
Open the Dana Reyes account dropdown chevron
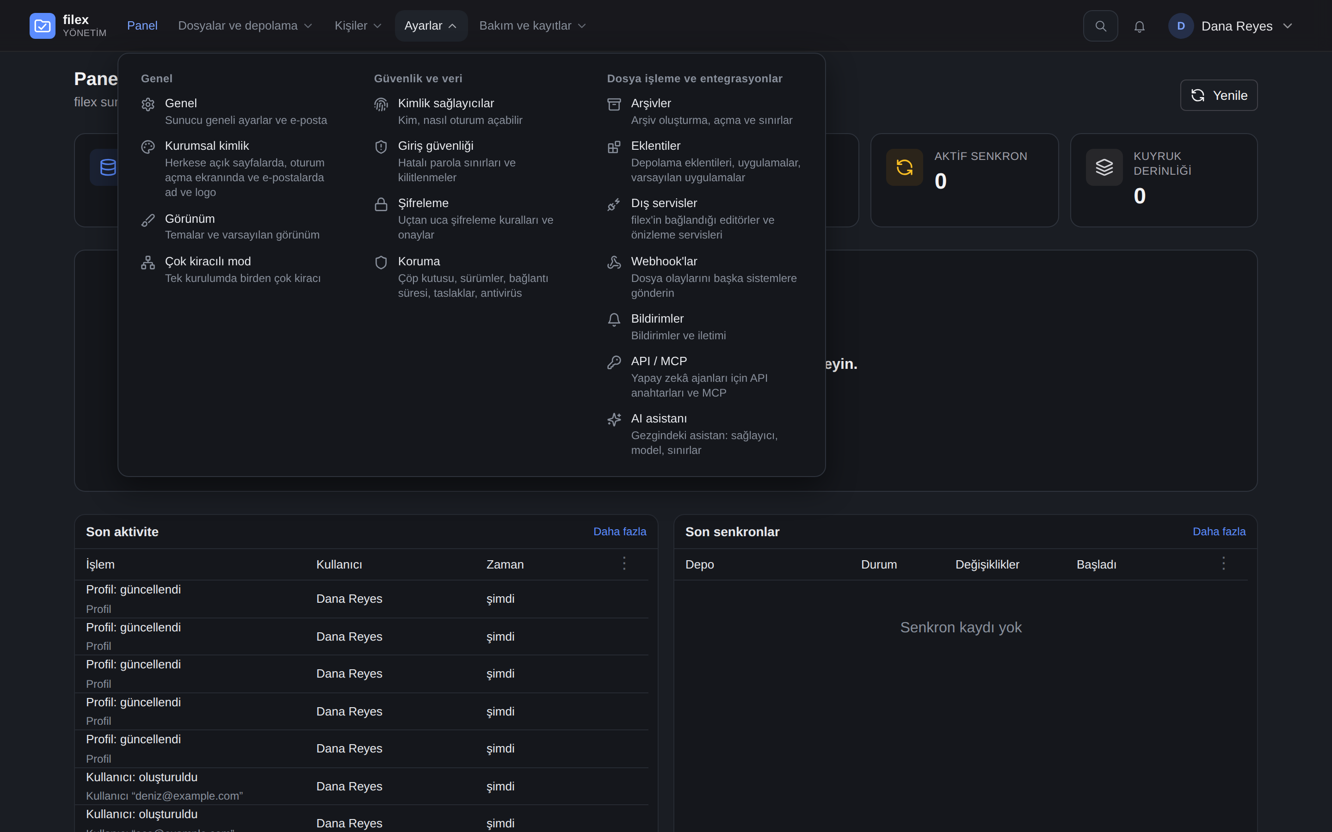(x=1288, y=26)
